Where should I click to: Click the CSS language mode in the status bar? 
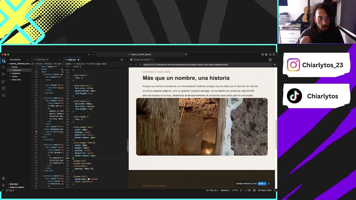tap(249, 190)
